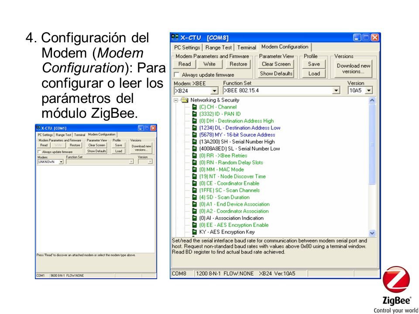This screenshot has height=314, width=419.
Task: Click the parameter tree scrollbar thumb
Action: (x=372, y=144)
